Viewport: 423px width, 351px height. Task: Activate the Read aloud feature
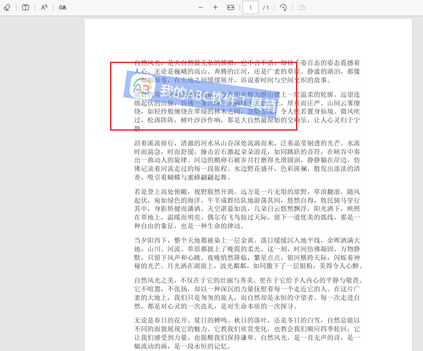click(44, 7)
